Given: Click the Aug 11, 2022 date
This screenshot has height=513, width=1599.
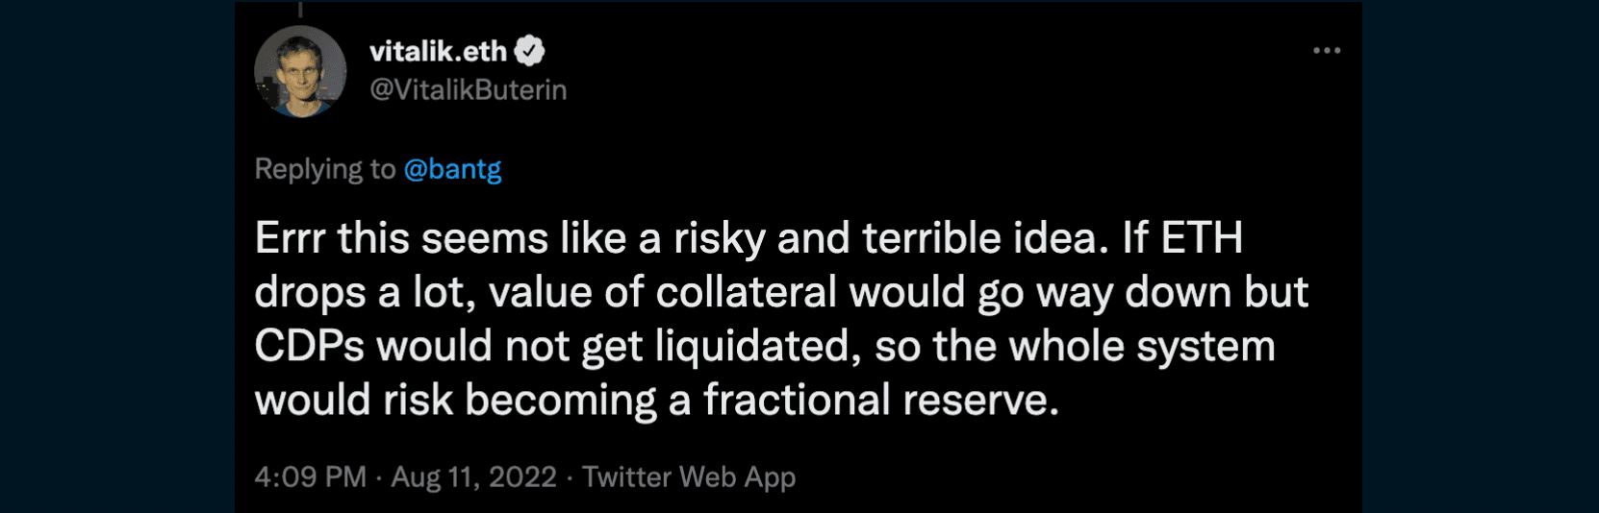Looking at the screenshot, I should (x=473, y=476).
